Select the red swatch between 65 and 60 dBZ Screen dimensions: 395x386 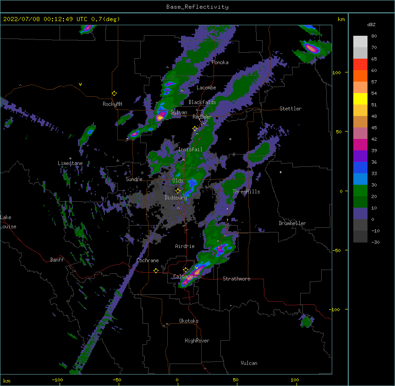[360, 64]
